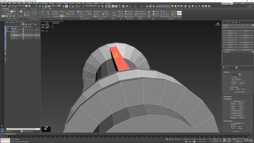This screenshot has width=254, height=143.
Task: Switch to the Utilities command panel tab
Action: point(239,22)
